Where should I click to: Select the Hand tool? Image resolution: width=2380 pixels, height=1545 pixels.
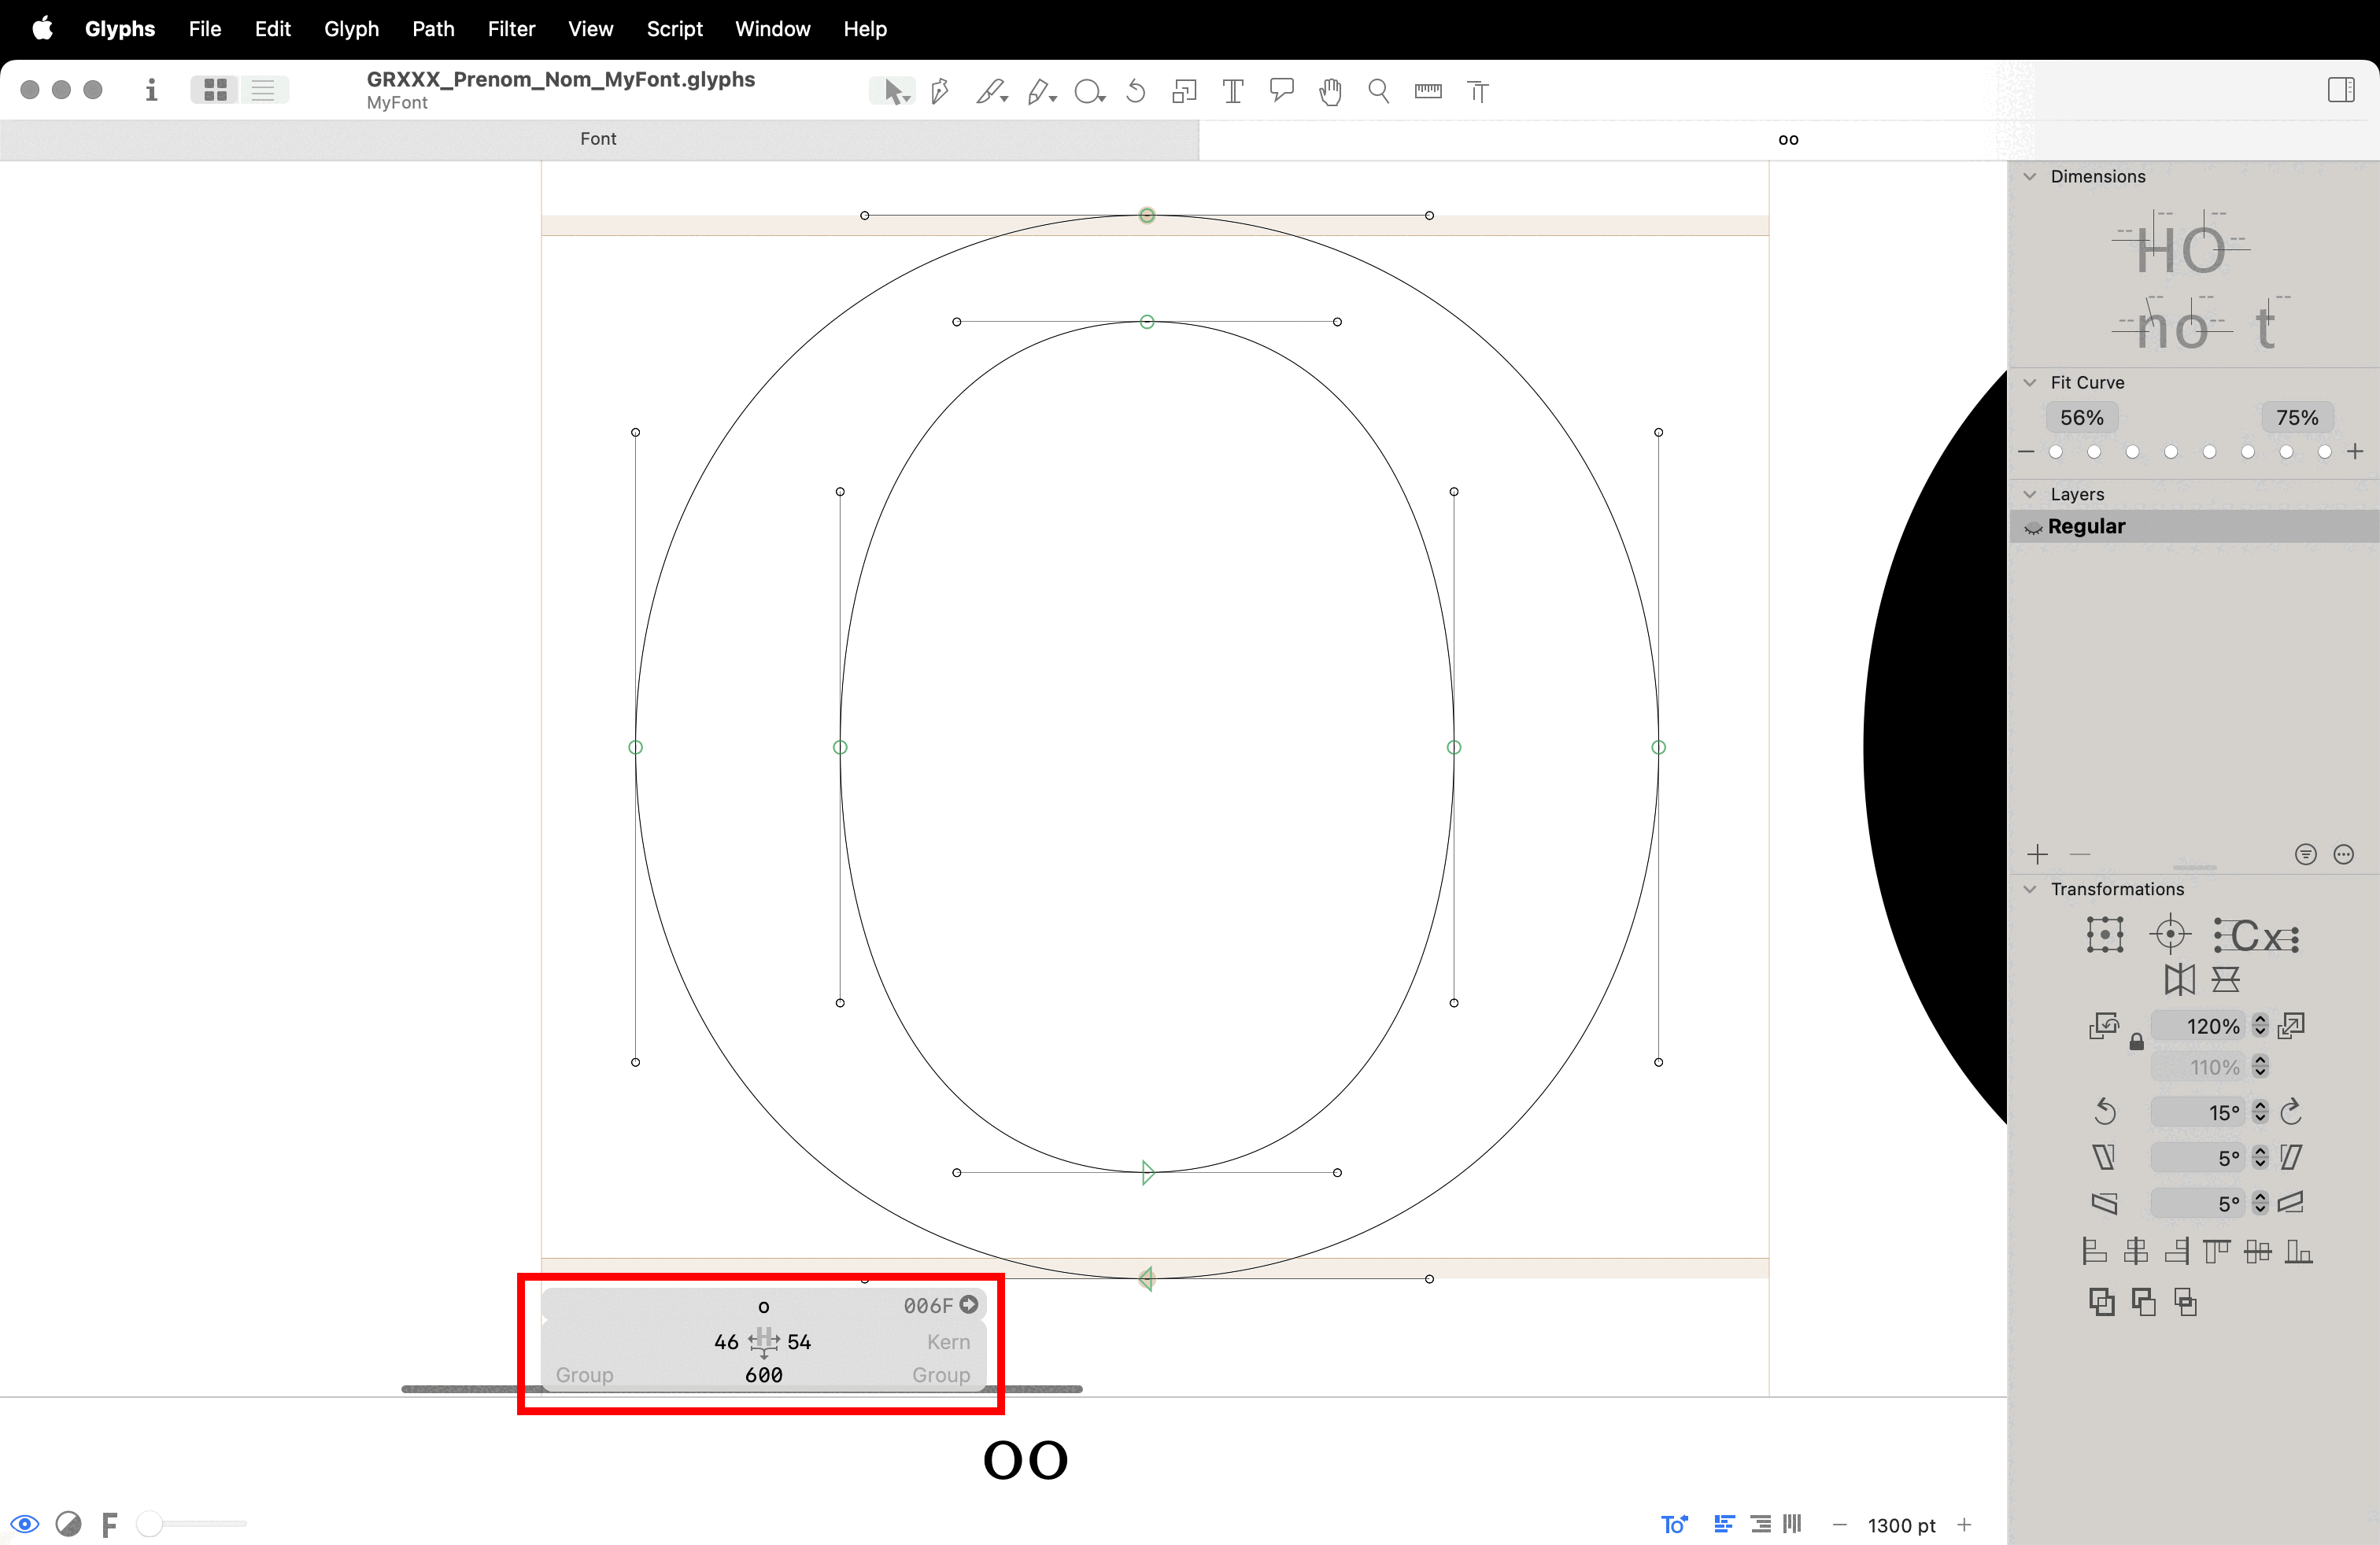(x=1330, y=92)
